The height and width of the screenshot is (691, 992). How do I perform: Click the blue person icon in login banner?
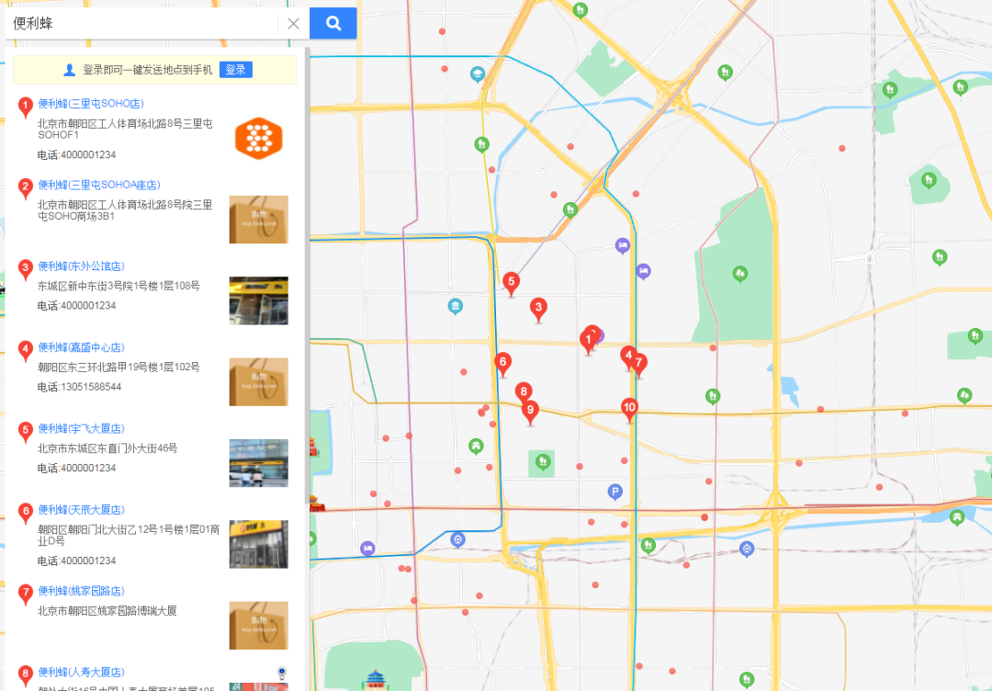point(67,69)
